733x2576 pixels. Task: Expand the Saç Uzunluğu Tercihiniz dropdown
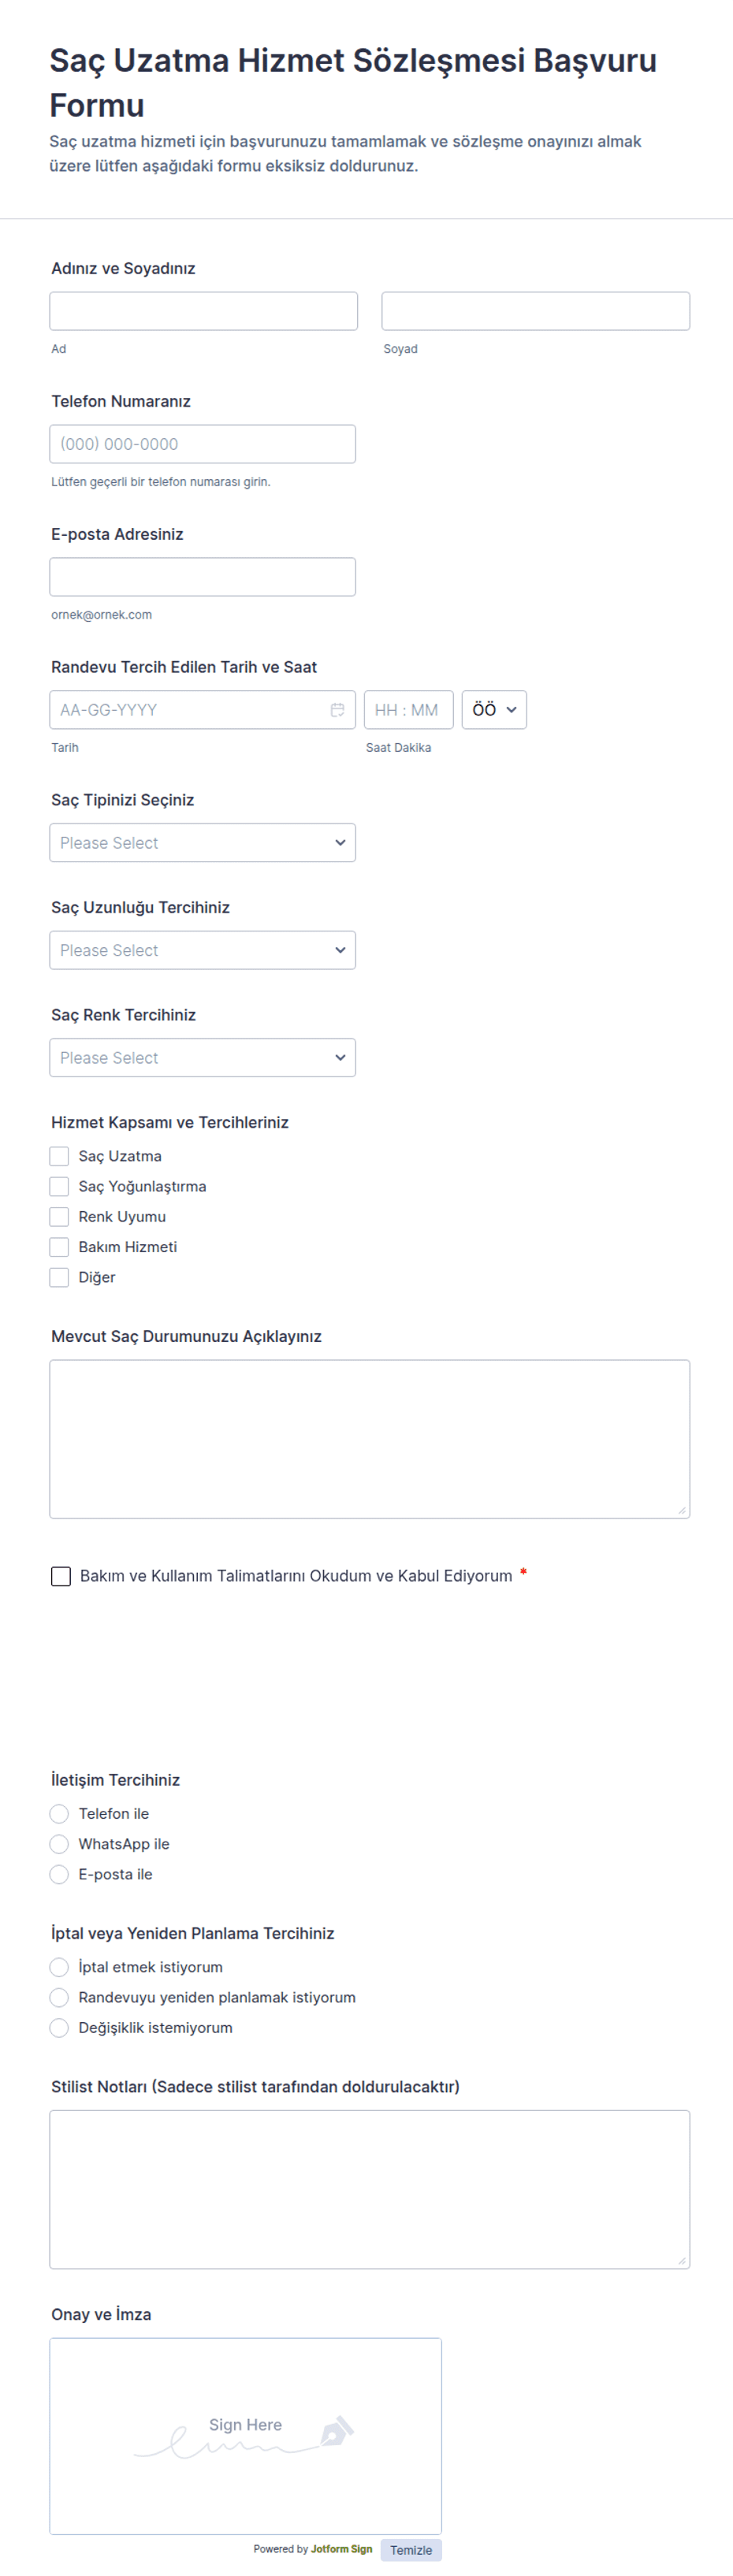[x=203, y=950]
